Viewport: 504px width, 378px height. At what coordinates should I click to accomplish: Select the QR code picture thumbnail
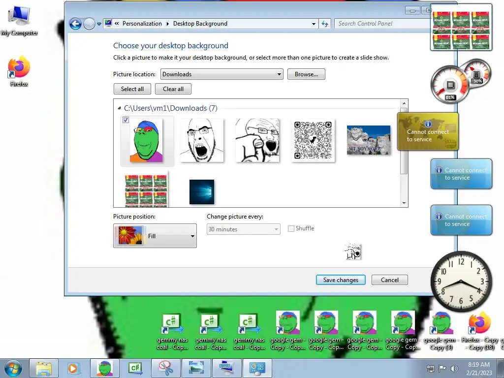pyautogui.click(x=313, y=140)
